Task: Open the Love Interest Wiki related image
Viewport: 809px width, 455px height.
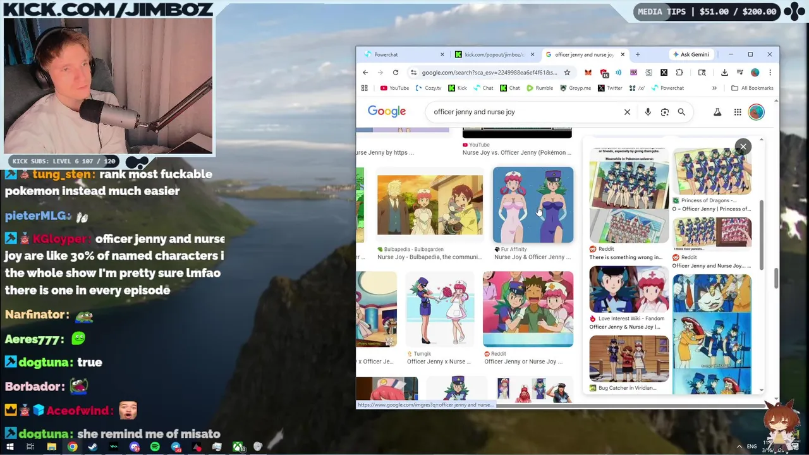Action: (629, 289)
